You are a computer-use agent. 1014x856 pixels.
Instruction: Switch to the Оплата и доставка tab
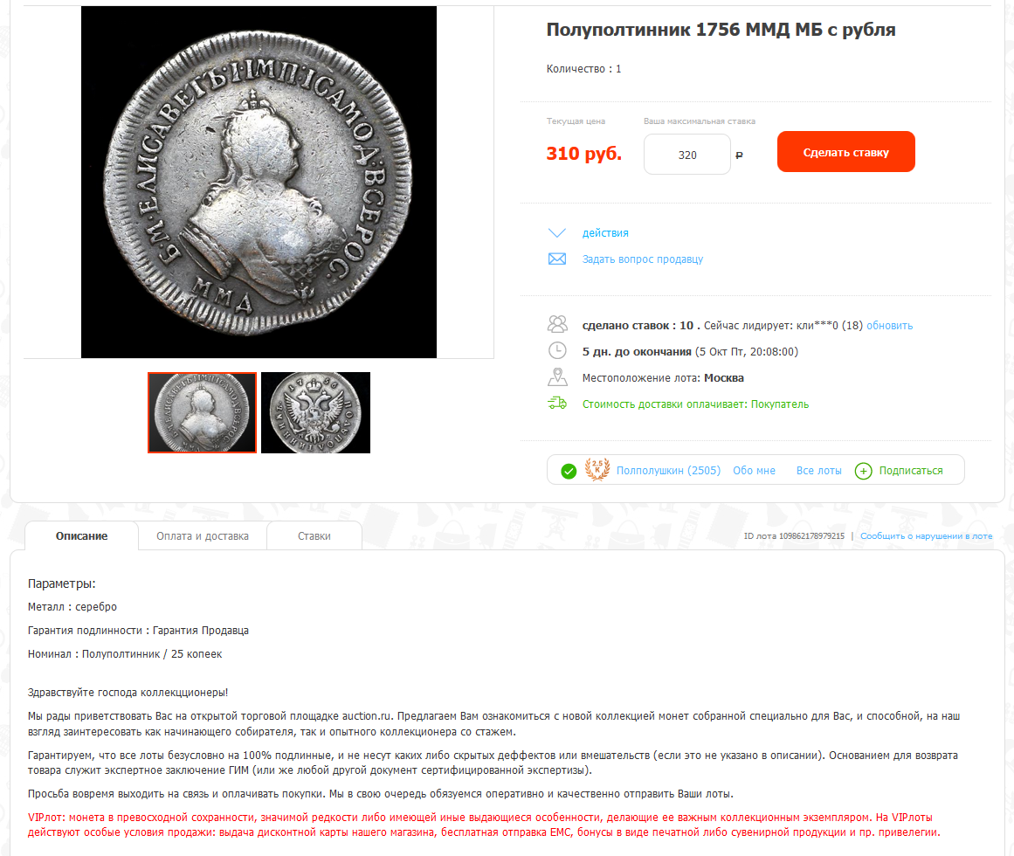coord(203,536)
